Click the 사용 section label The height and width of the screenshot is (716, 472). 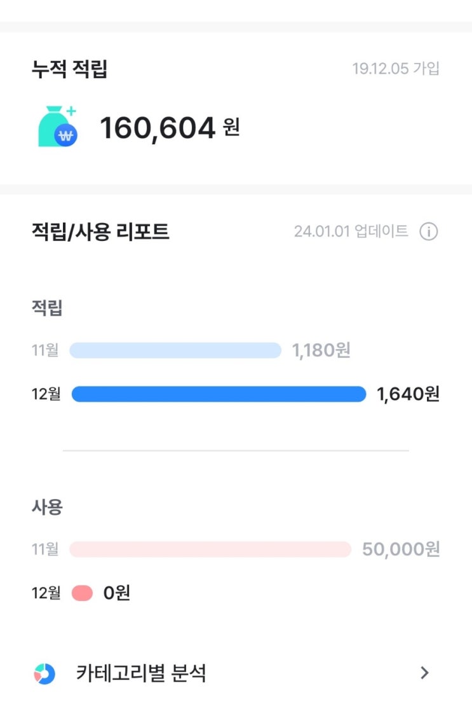47,507
